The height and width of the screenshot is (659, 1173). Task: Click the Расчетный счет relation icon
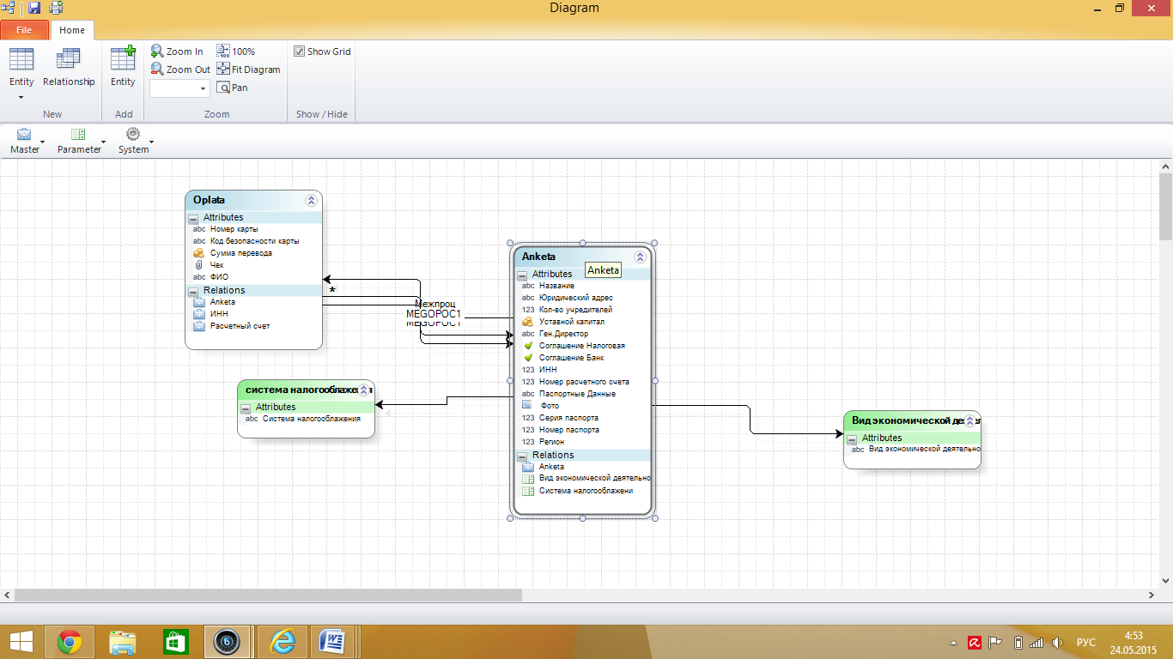click(198, 326)
